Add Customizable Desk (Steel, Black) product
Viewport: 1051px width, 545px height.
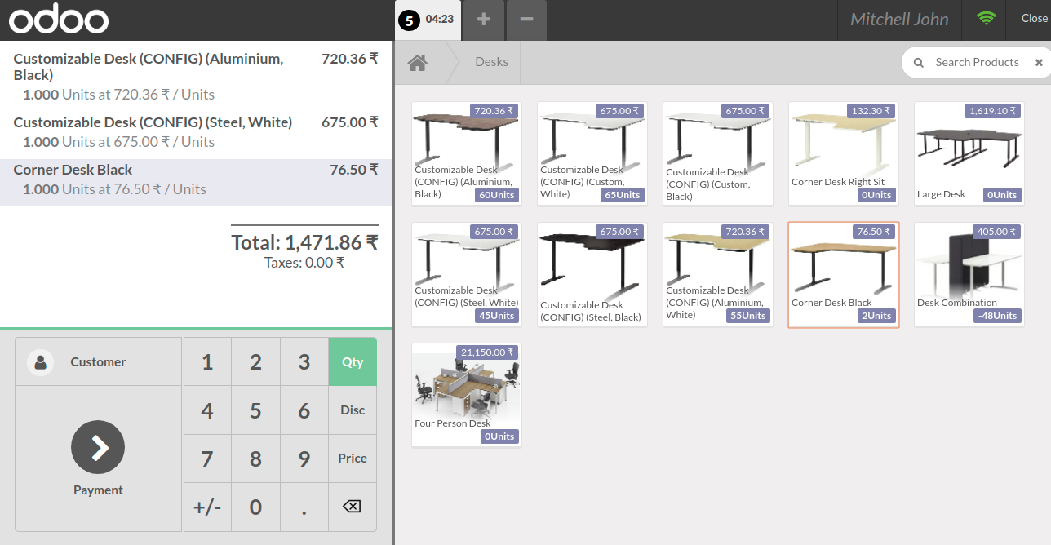click(592, 274)
